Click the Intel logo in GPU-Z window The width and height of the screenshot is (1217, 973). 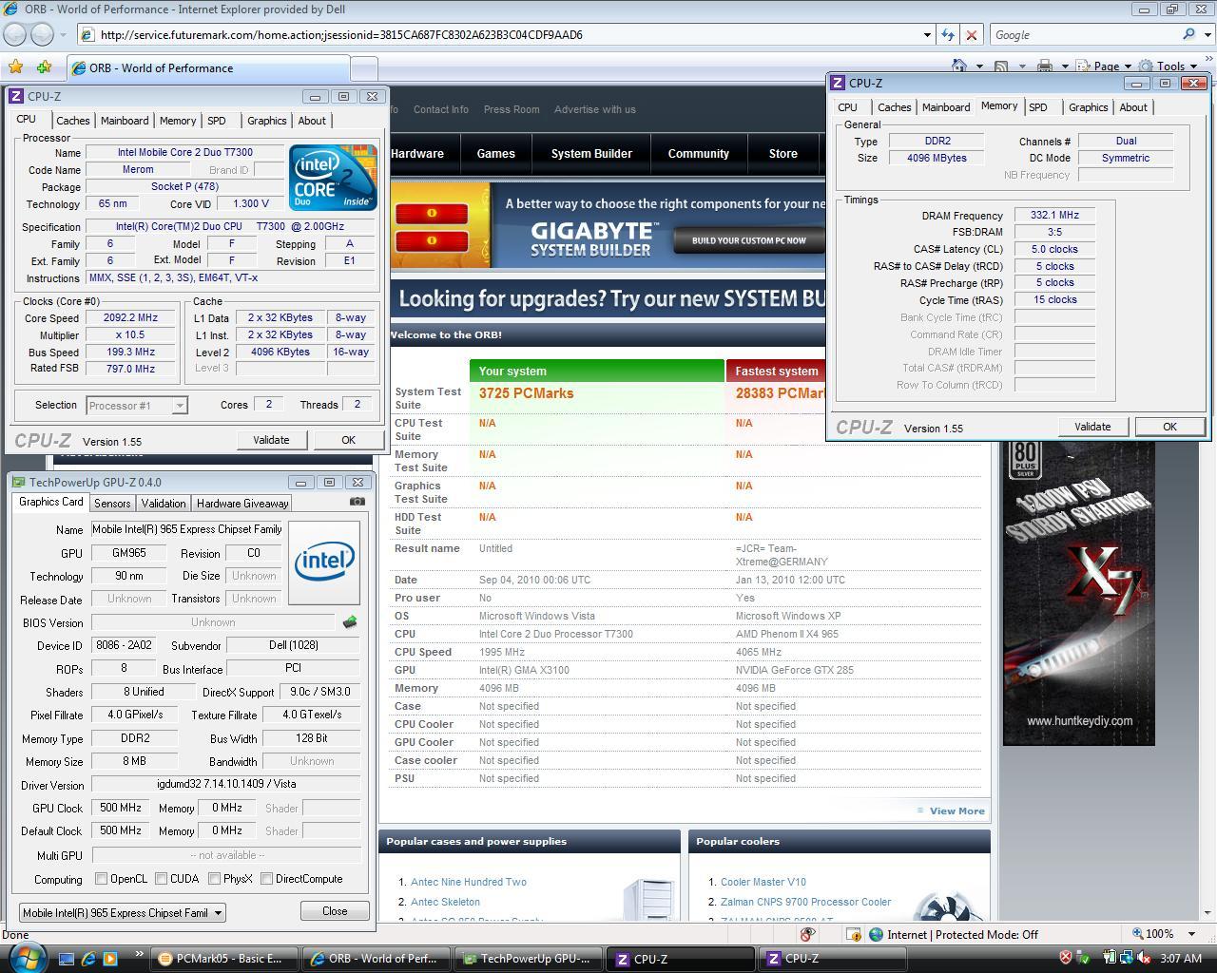click(324, 563)
